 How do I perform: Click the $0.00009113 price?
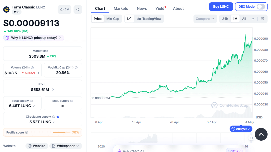(x=31, y=23)
